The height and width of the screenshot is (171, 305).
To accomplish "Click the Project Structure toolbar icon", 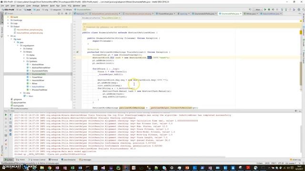I will coord(299,9).
